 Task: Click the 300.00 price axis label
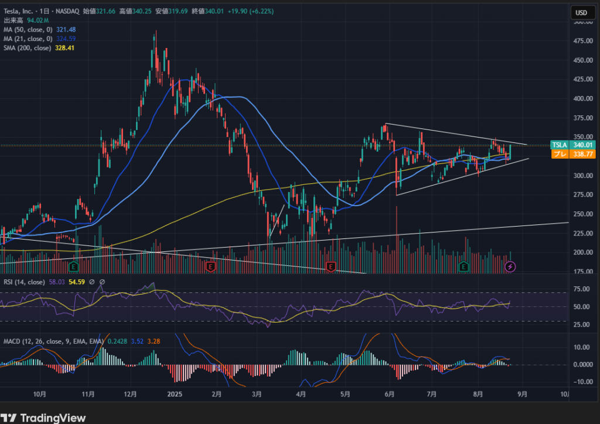[x=583, y=176]
